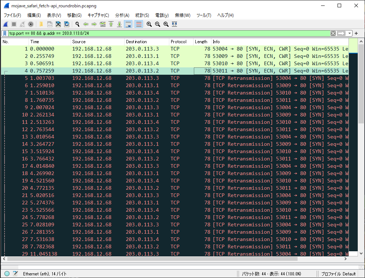Clear the display filter with X
This screenshot has width=365, height=278.
333,33
